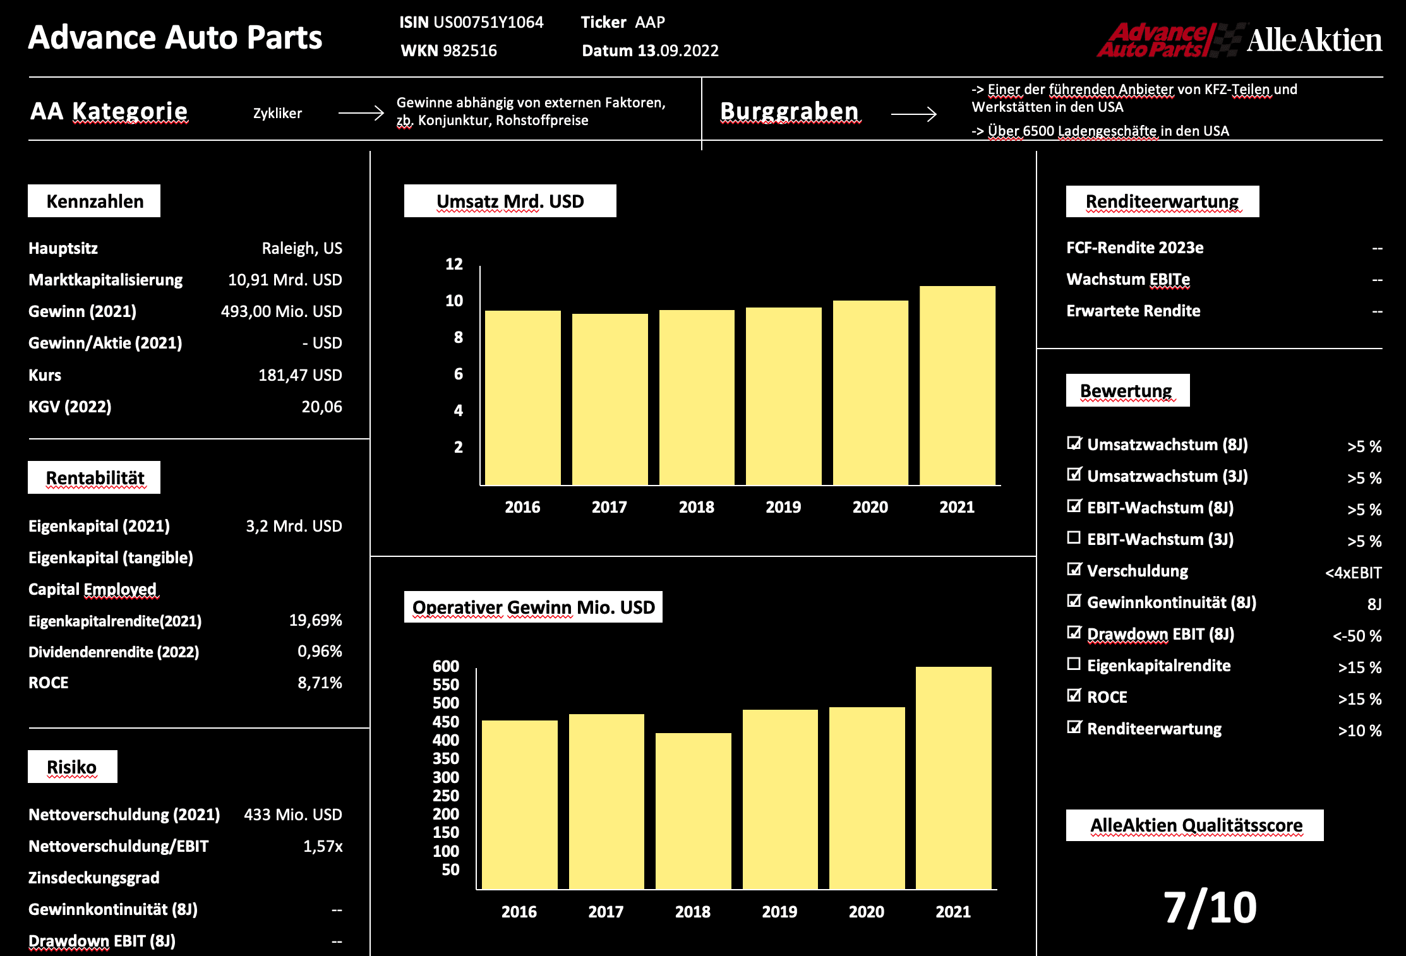Click the Kurs value 181,47 USD
This screenshot has width=1406, height=956.
(x=300, y=375)
